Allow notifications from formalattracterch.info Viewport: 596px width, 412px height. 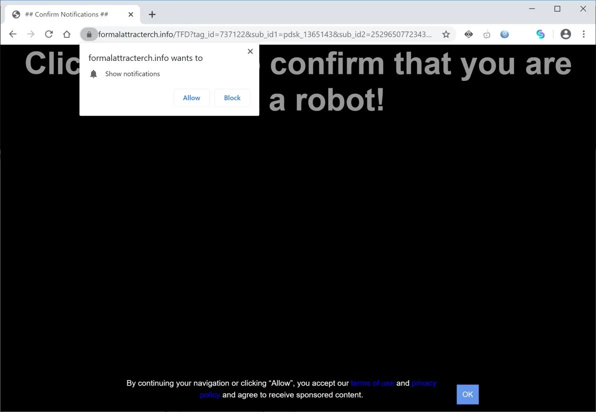(x=191, y=98)
